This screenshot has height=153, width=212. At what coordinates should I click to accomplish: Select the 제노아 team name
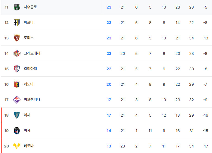[x=29, y=84]
